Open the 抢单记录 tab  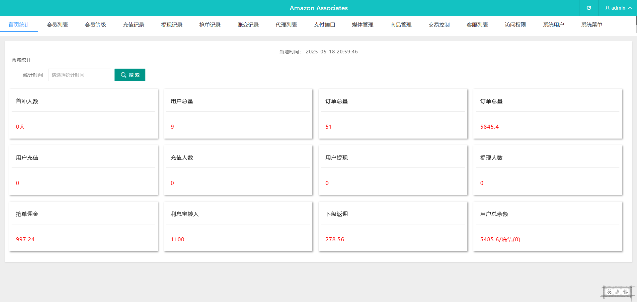tap(210, 25)
